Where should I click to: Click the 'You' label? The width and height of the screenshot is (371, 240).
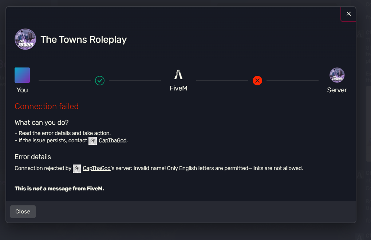point(22,90)
